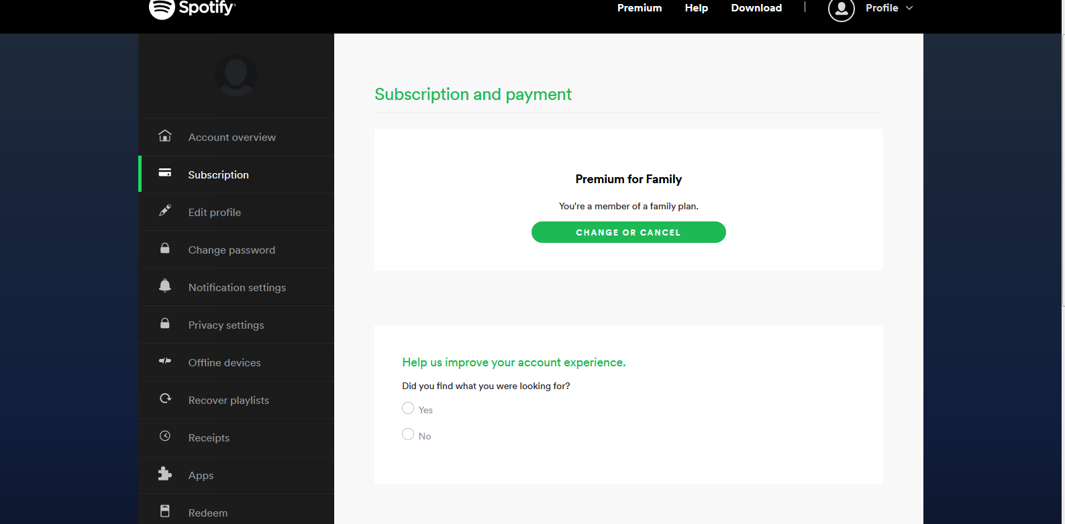Select the Edit profile pen icon
This screenshot has width=1065, height=524.
pos(165,211)
